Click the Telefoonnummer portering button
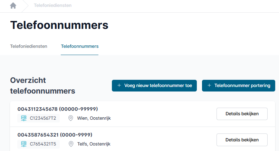This screenshot has width=279, height=151. click(x=239, y=86)
